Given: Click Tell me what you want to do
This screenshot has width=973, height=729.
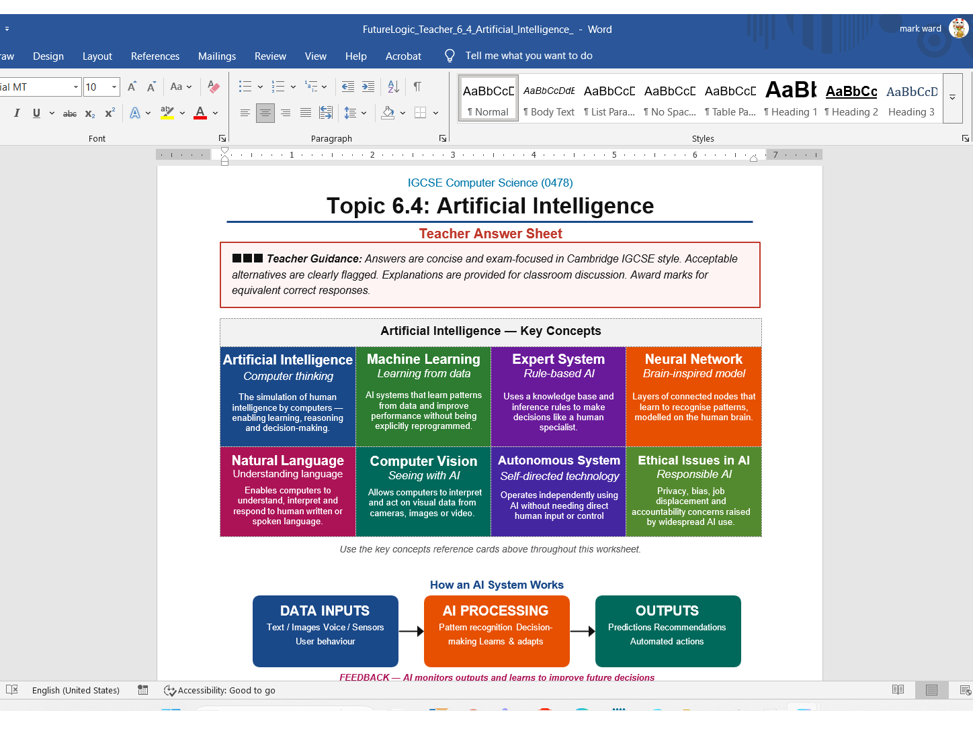Looking at the screenshot, I should point(529,56).
